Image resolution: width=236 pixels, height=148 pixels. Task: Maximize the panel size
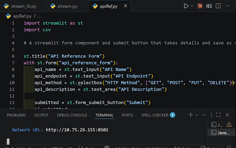tap(218, 115)
